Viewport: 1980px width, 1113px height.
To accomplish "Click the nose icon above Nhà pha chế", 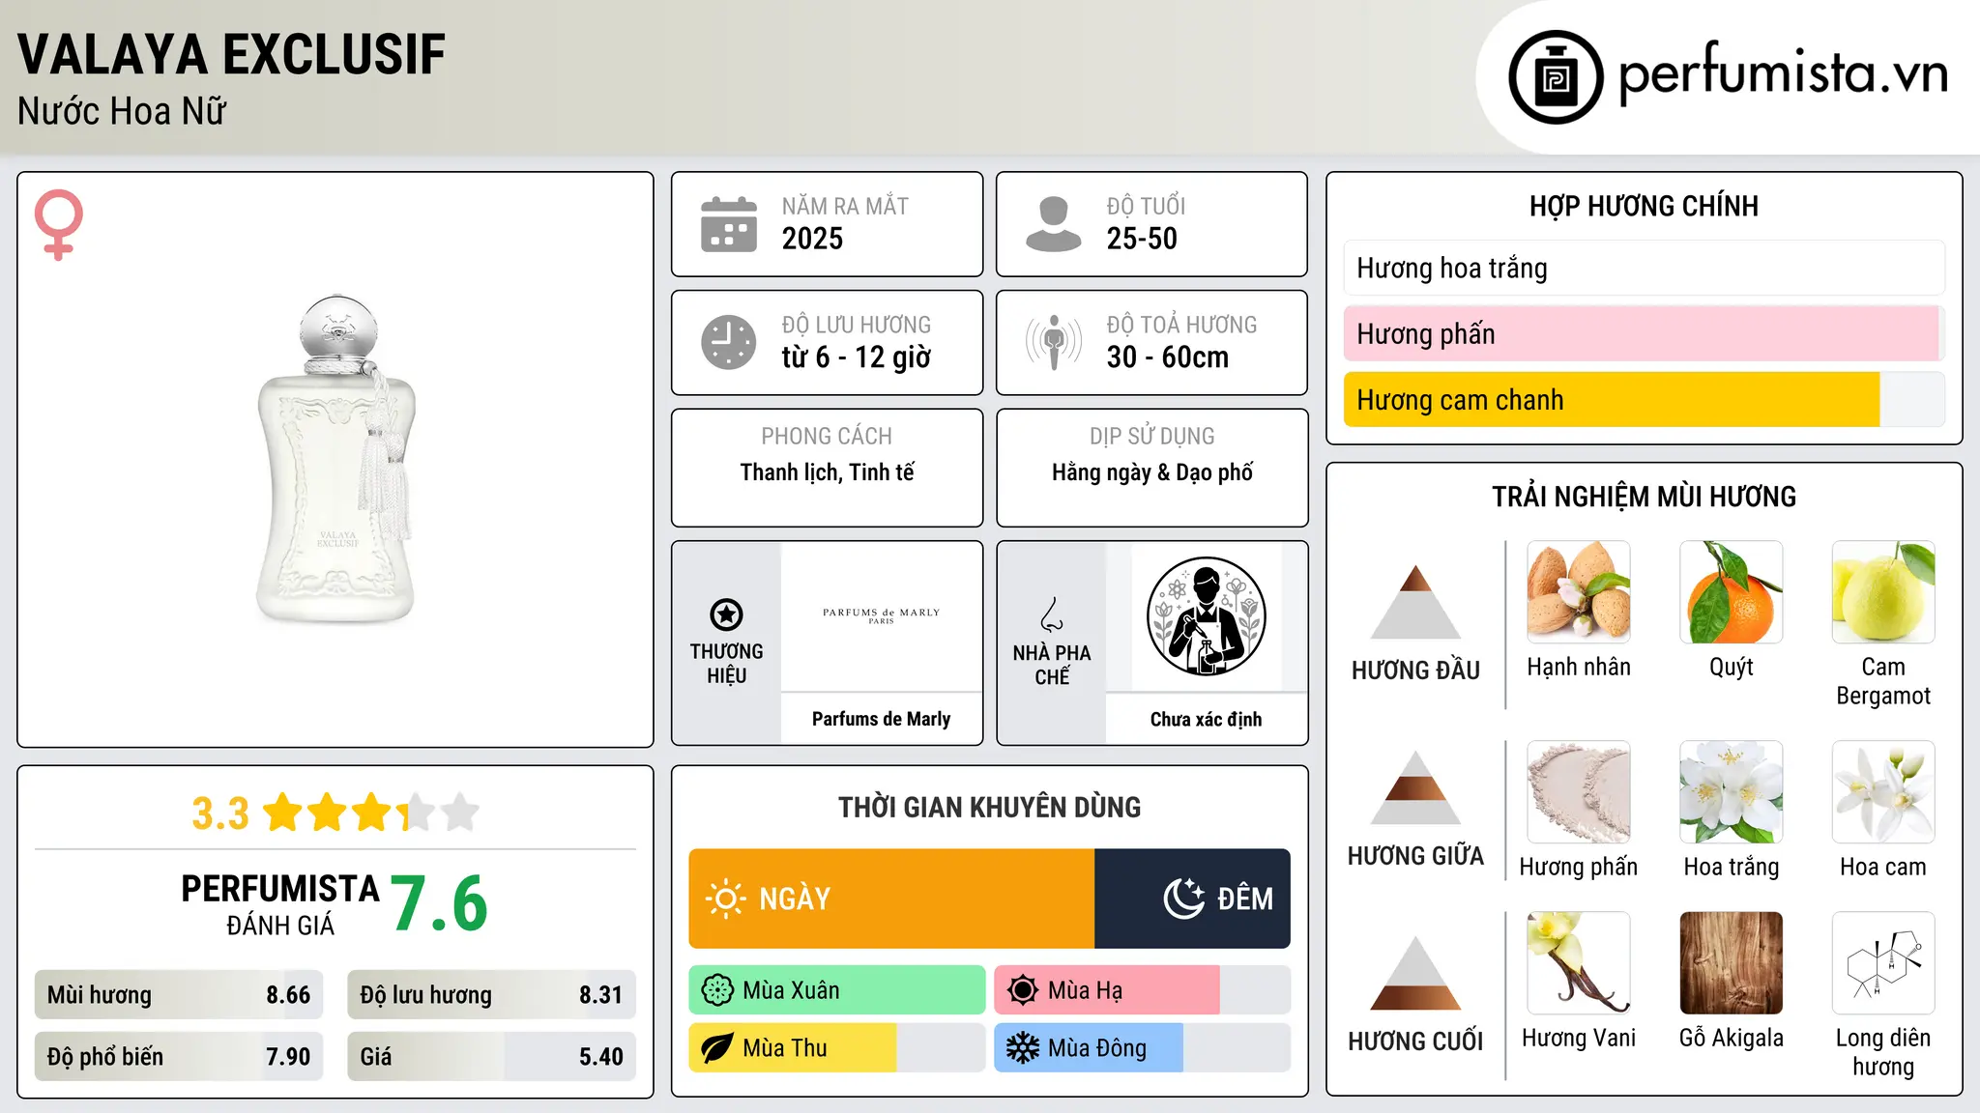I will (x=1052, y=614).
